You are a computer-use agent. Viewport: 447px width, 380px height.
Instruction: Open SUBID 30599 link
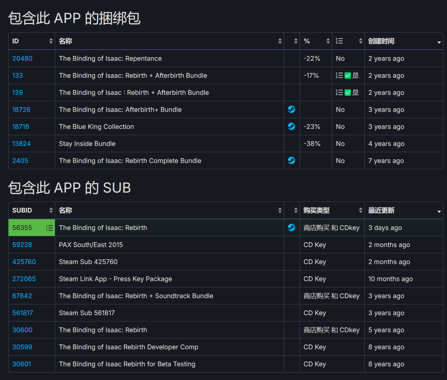click(x=22, y=347)
